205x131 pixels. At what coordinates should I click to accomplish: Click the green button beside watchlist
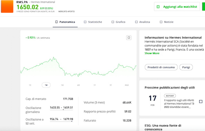coord(204,6)
